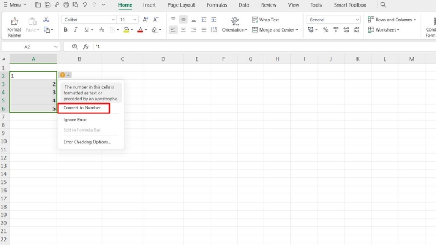This screenshot has height=245, width=436.
Task: Choose Ignore Error from the popup menu
Action: click(x=75, y=120)
